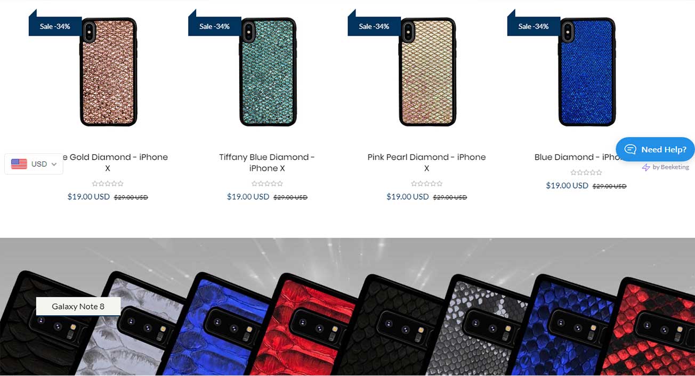Open the Rose Gold Diamond case thumbnail
The height and width of the screenshot is (376, 695).
[x=108, y=72]
